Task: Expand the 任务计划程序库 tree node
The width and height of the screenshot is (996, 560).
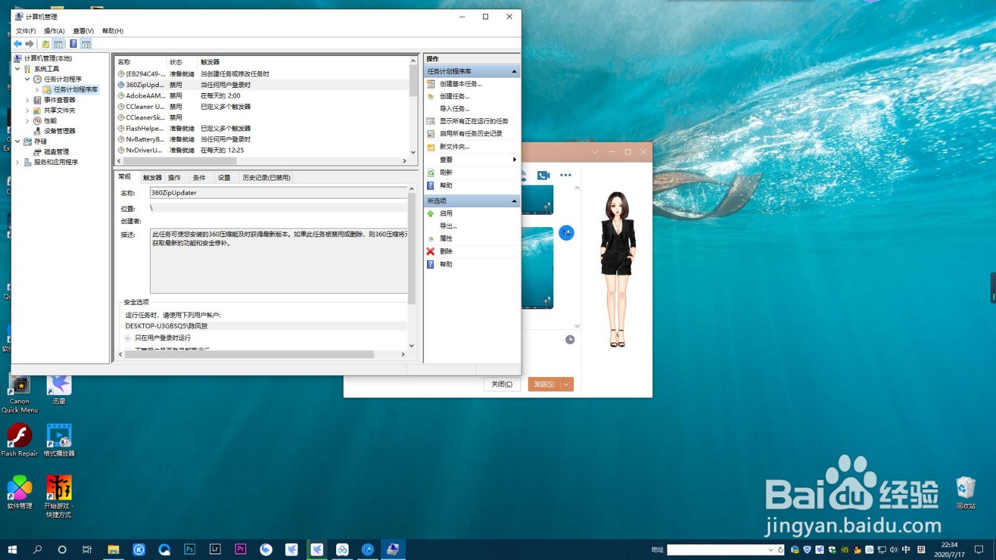Action: 37,90
